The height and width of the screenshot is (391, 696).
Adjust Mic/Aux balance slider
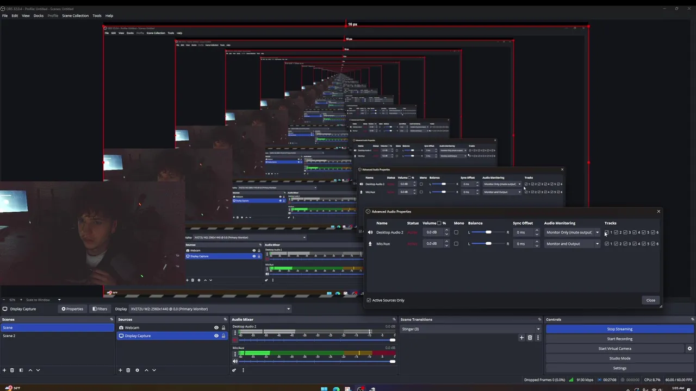[x=488, y=244]
